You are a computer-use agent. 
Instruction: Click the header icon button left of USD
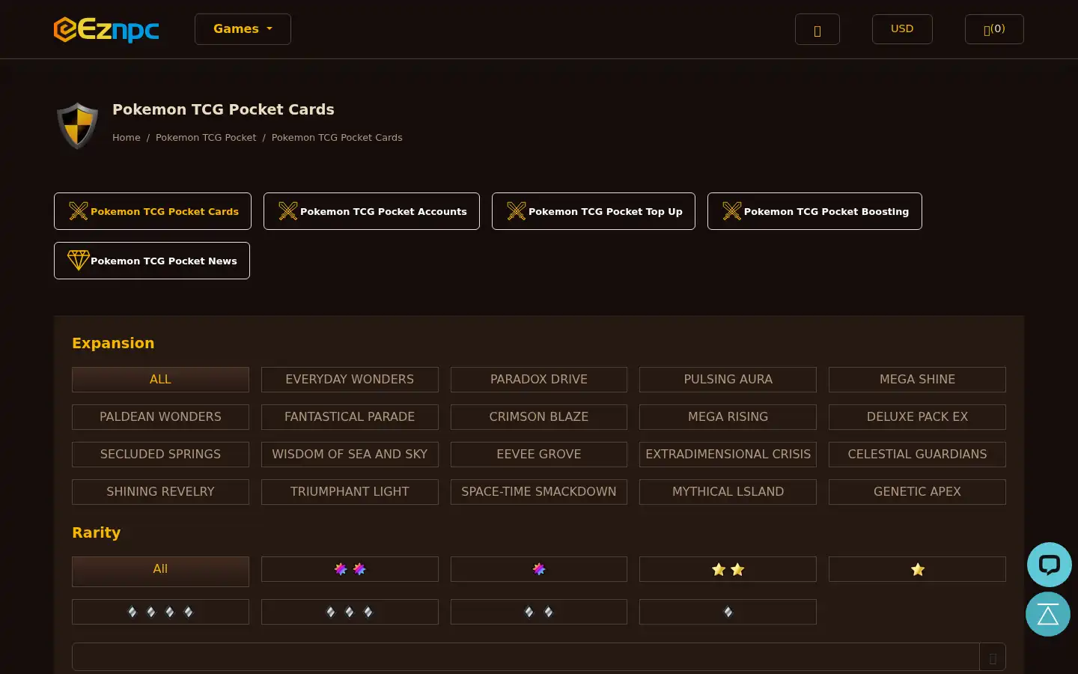pos(817,29)
